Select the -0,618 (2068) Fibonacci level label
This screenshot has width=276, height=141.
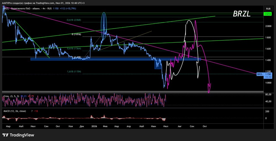[x=74, y=20]
